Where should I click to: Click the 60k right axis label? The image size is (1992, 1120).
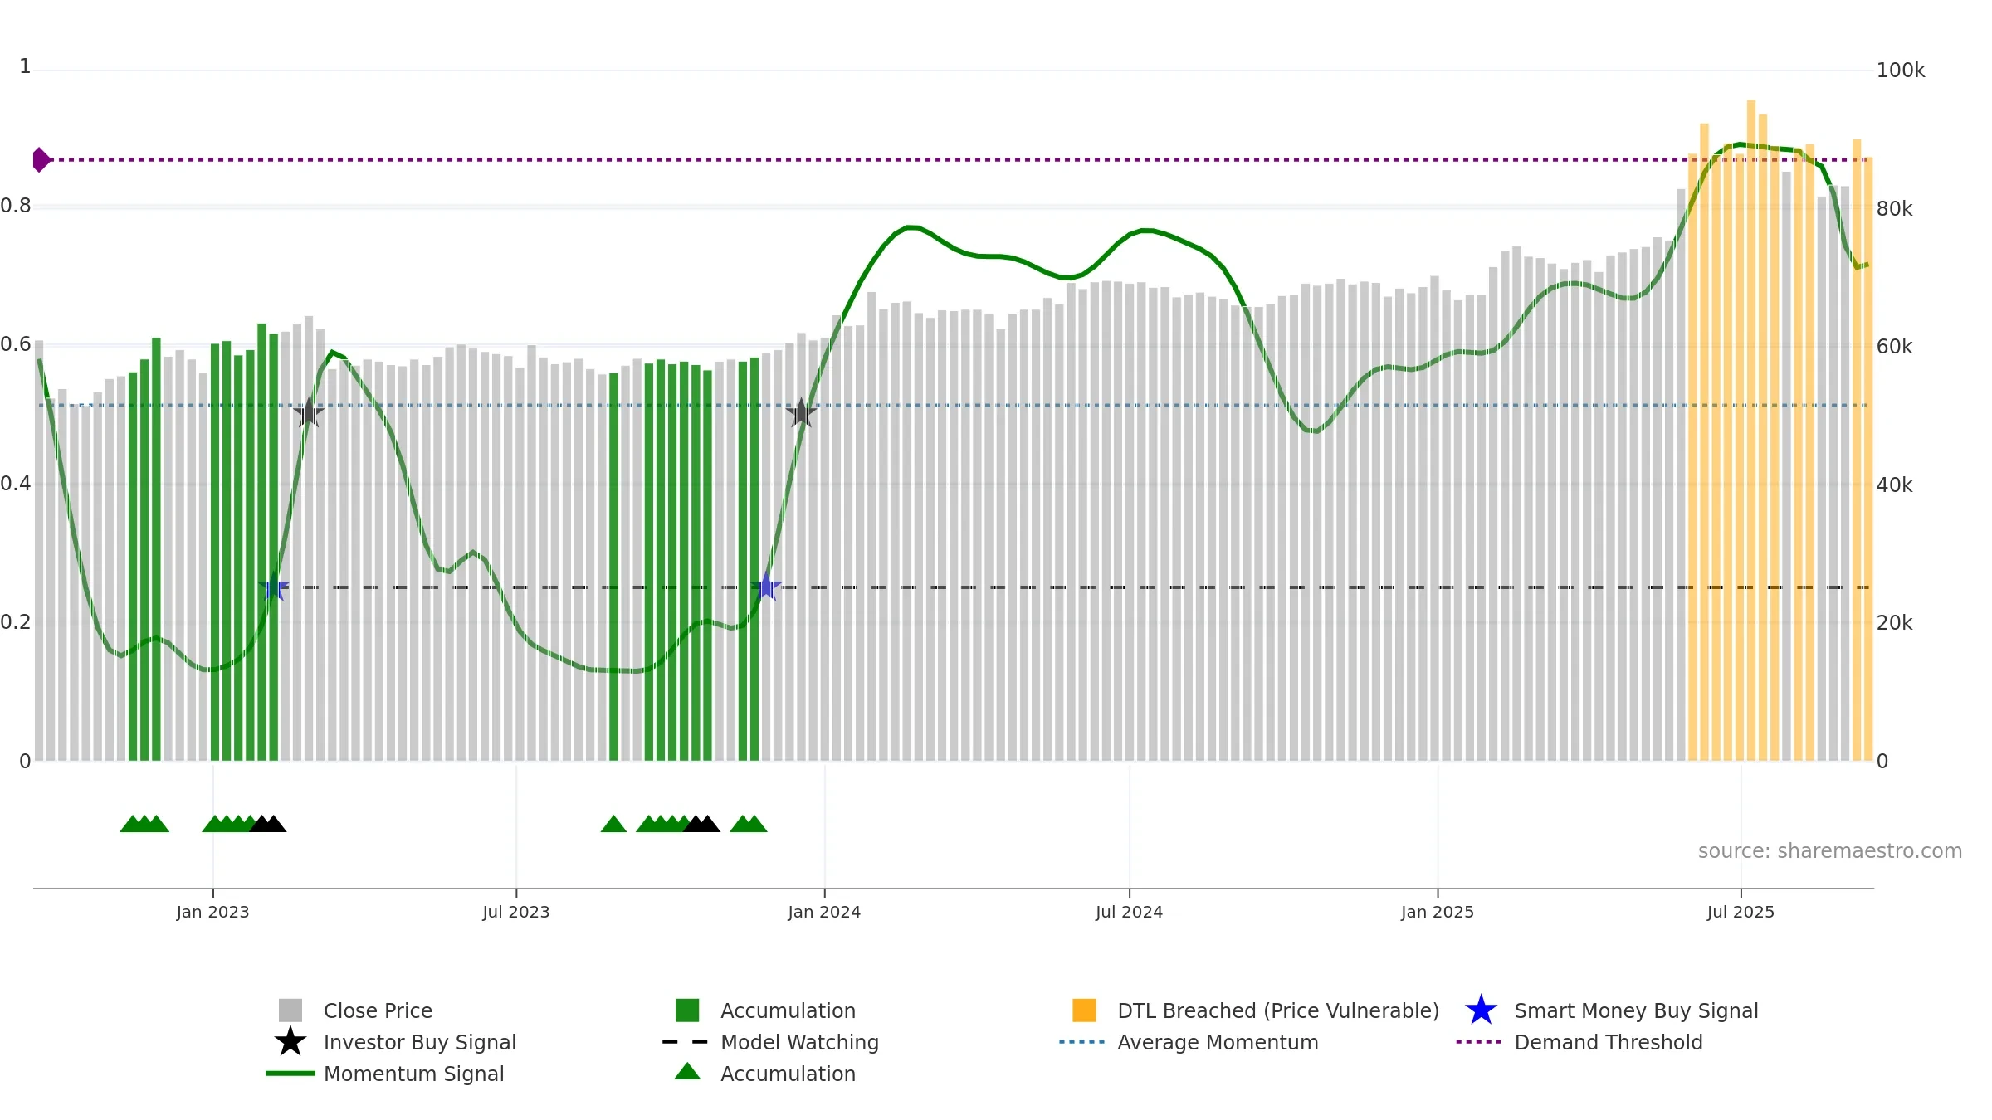pyautogui.click(x=1895, y=347)
